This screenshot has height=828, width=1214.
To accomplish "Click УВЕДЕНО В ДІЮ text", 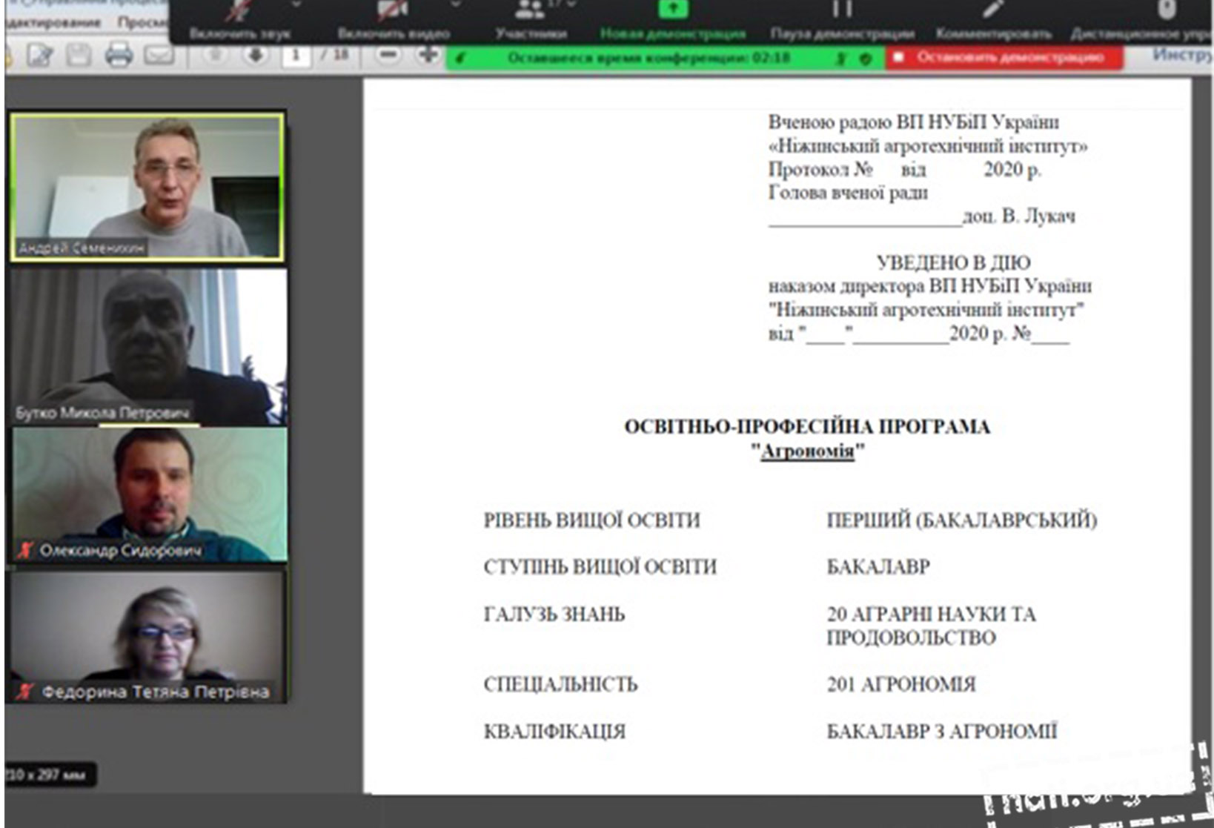I will [953, 263].
